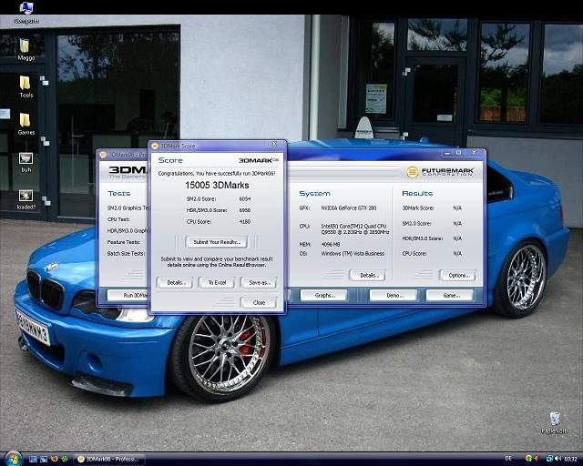Open the Computer desktop icon
583x466 pixels.
(x=26, y=11)
